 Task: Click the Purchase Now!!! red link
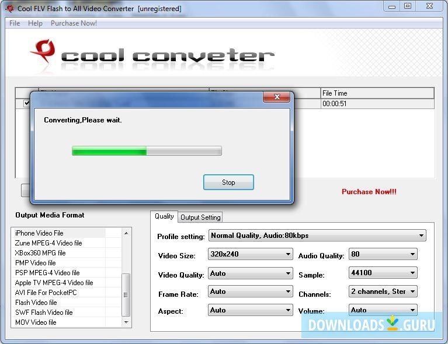point(369,192)
